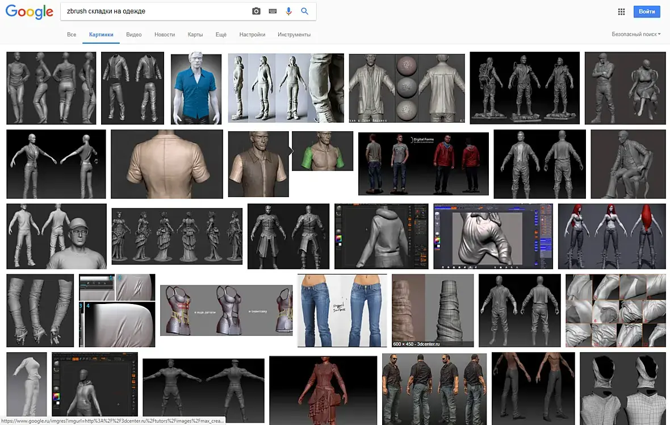670x425 pixels.
Task: Open the shirtless men in jeans image
Action: (533, 388)
